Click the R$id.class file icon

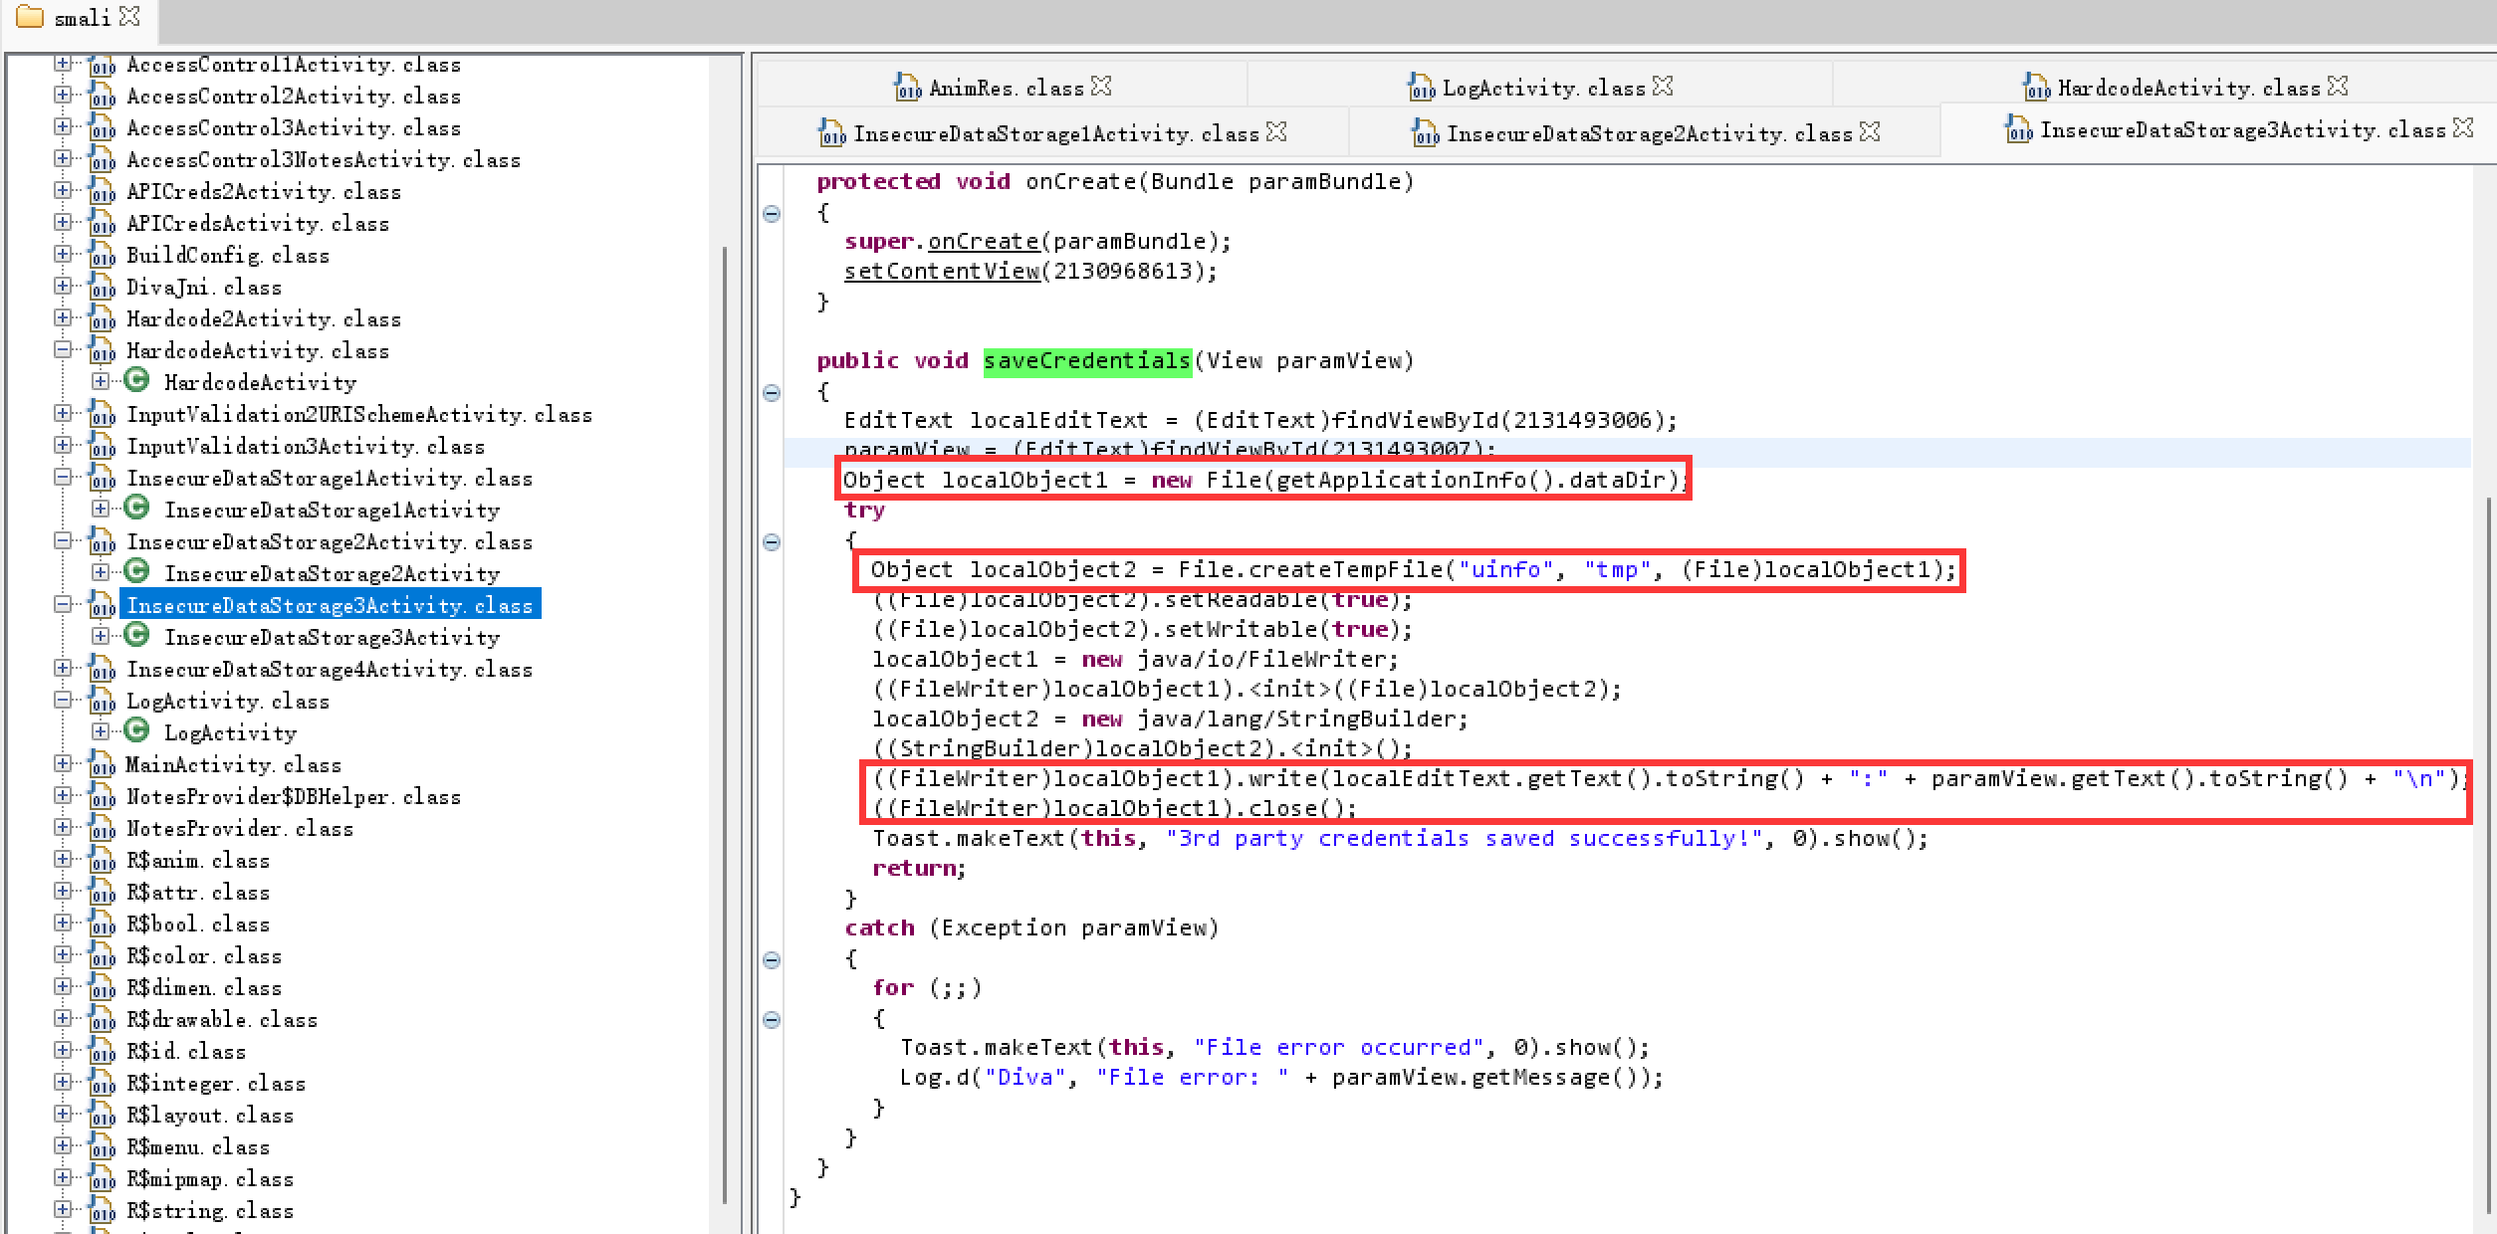(x=101, y=1051)
